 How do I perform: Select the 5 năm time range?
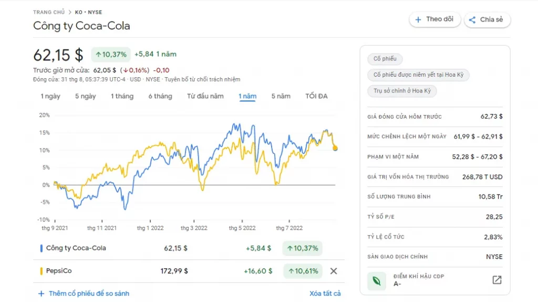point(281,97)
